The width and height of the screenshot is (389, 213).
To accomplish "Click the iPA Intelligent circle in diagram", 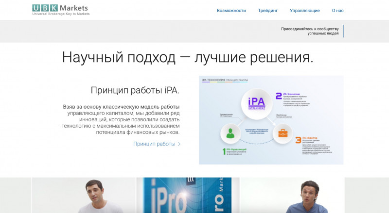I will pyautogui.click(x=257, y=104).
